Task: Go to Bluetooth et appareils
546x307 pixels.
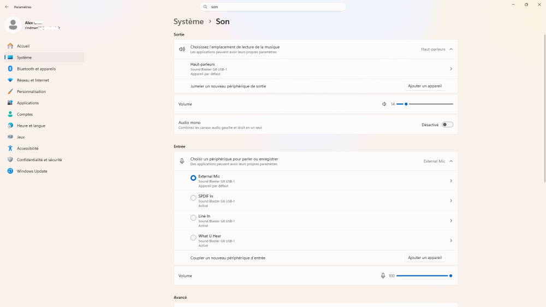Action: (x=44, y=69)
